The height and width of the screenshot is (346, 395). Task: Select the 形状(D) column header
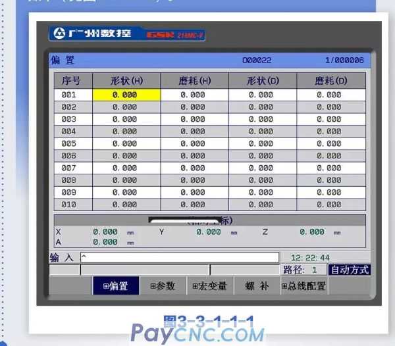click(263, 81)
